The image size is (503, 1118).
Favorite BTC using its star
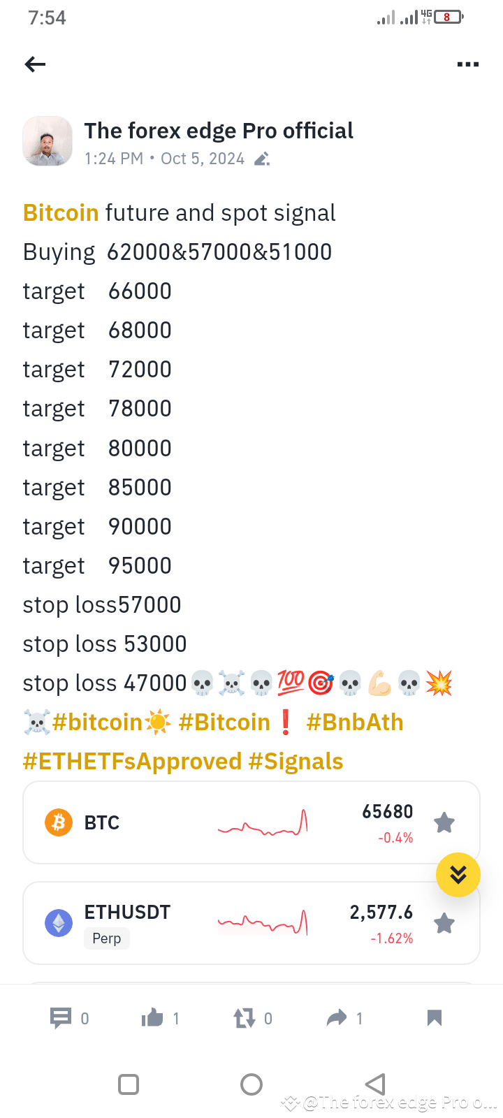[444, 822]
